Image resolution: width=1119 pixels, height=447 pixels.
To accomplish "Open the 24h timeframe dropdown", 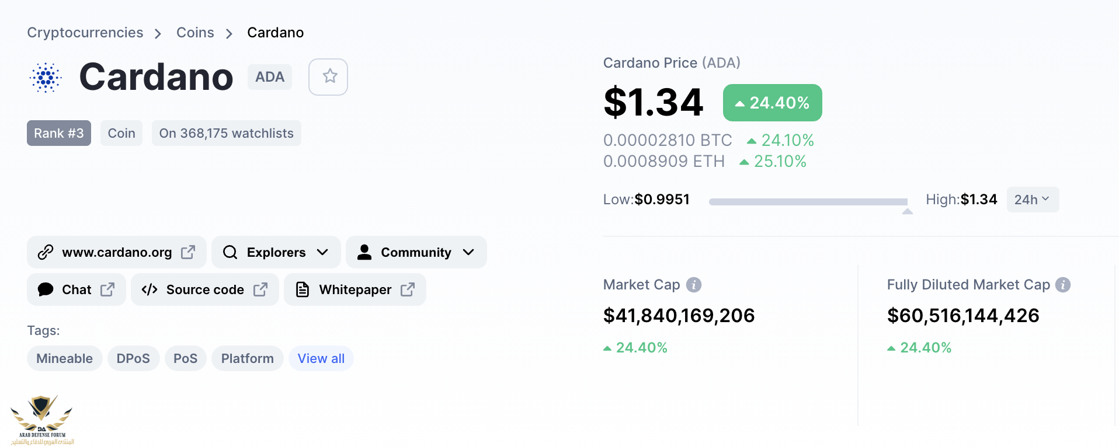I will (1032, 200).
